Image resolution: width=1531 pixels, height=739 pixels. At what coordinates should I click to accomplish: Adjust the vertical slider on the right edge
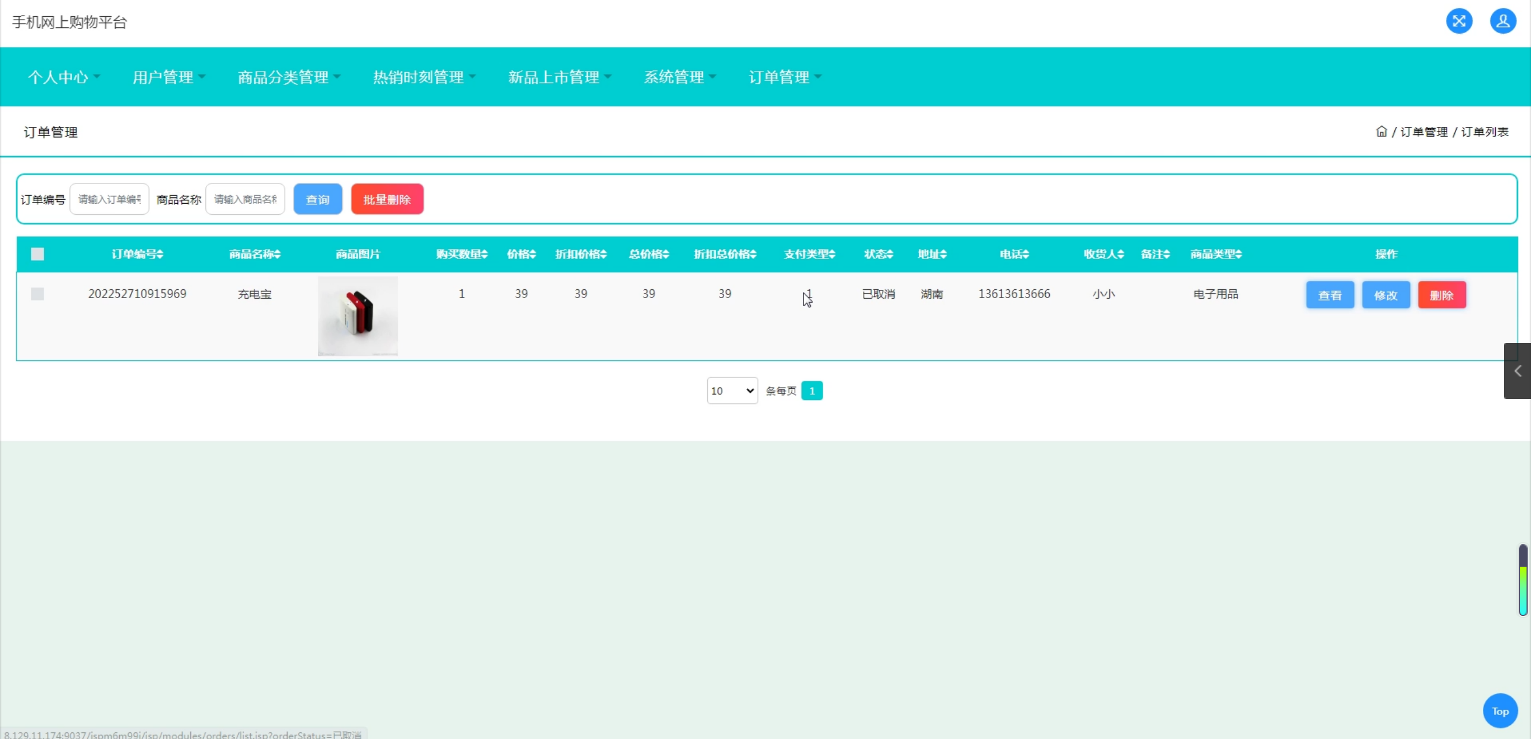click(x=1522, y=579)
